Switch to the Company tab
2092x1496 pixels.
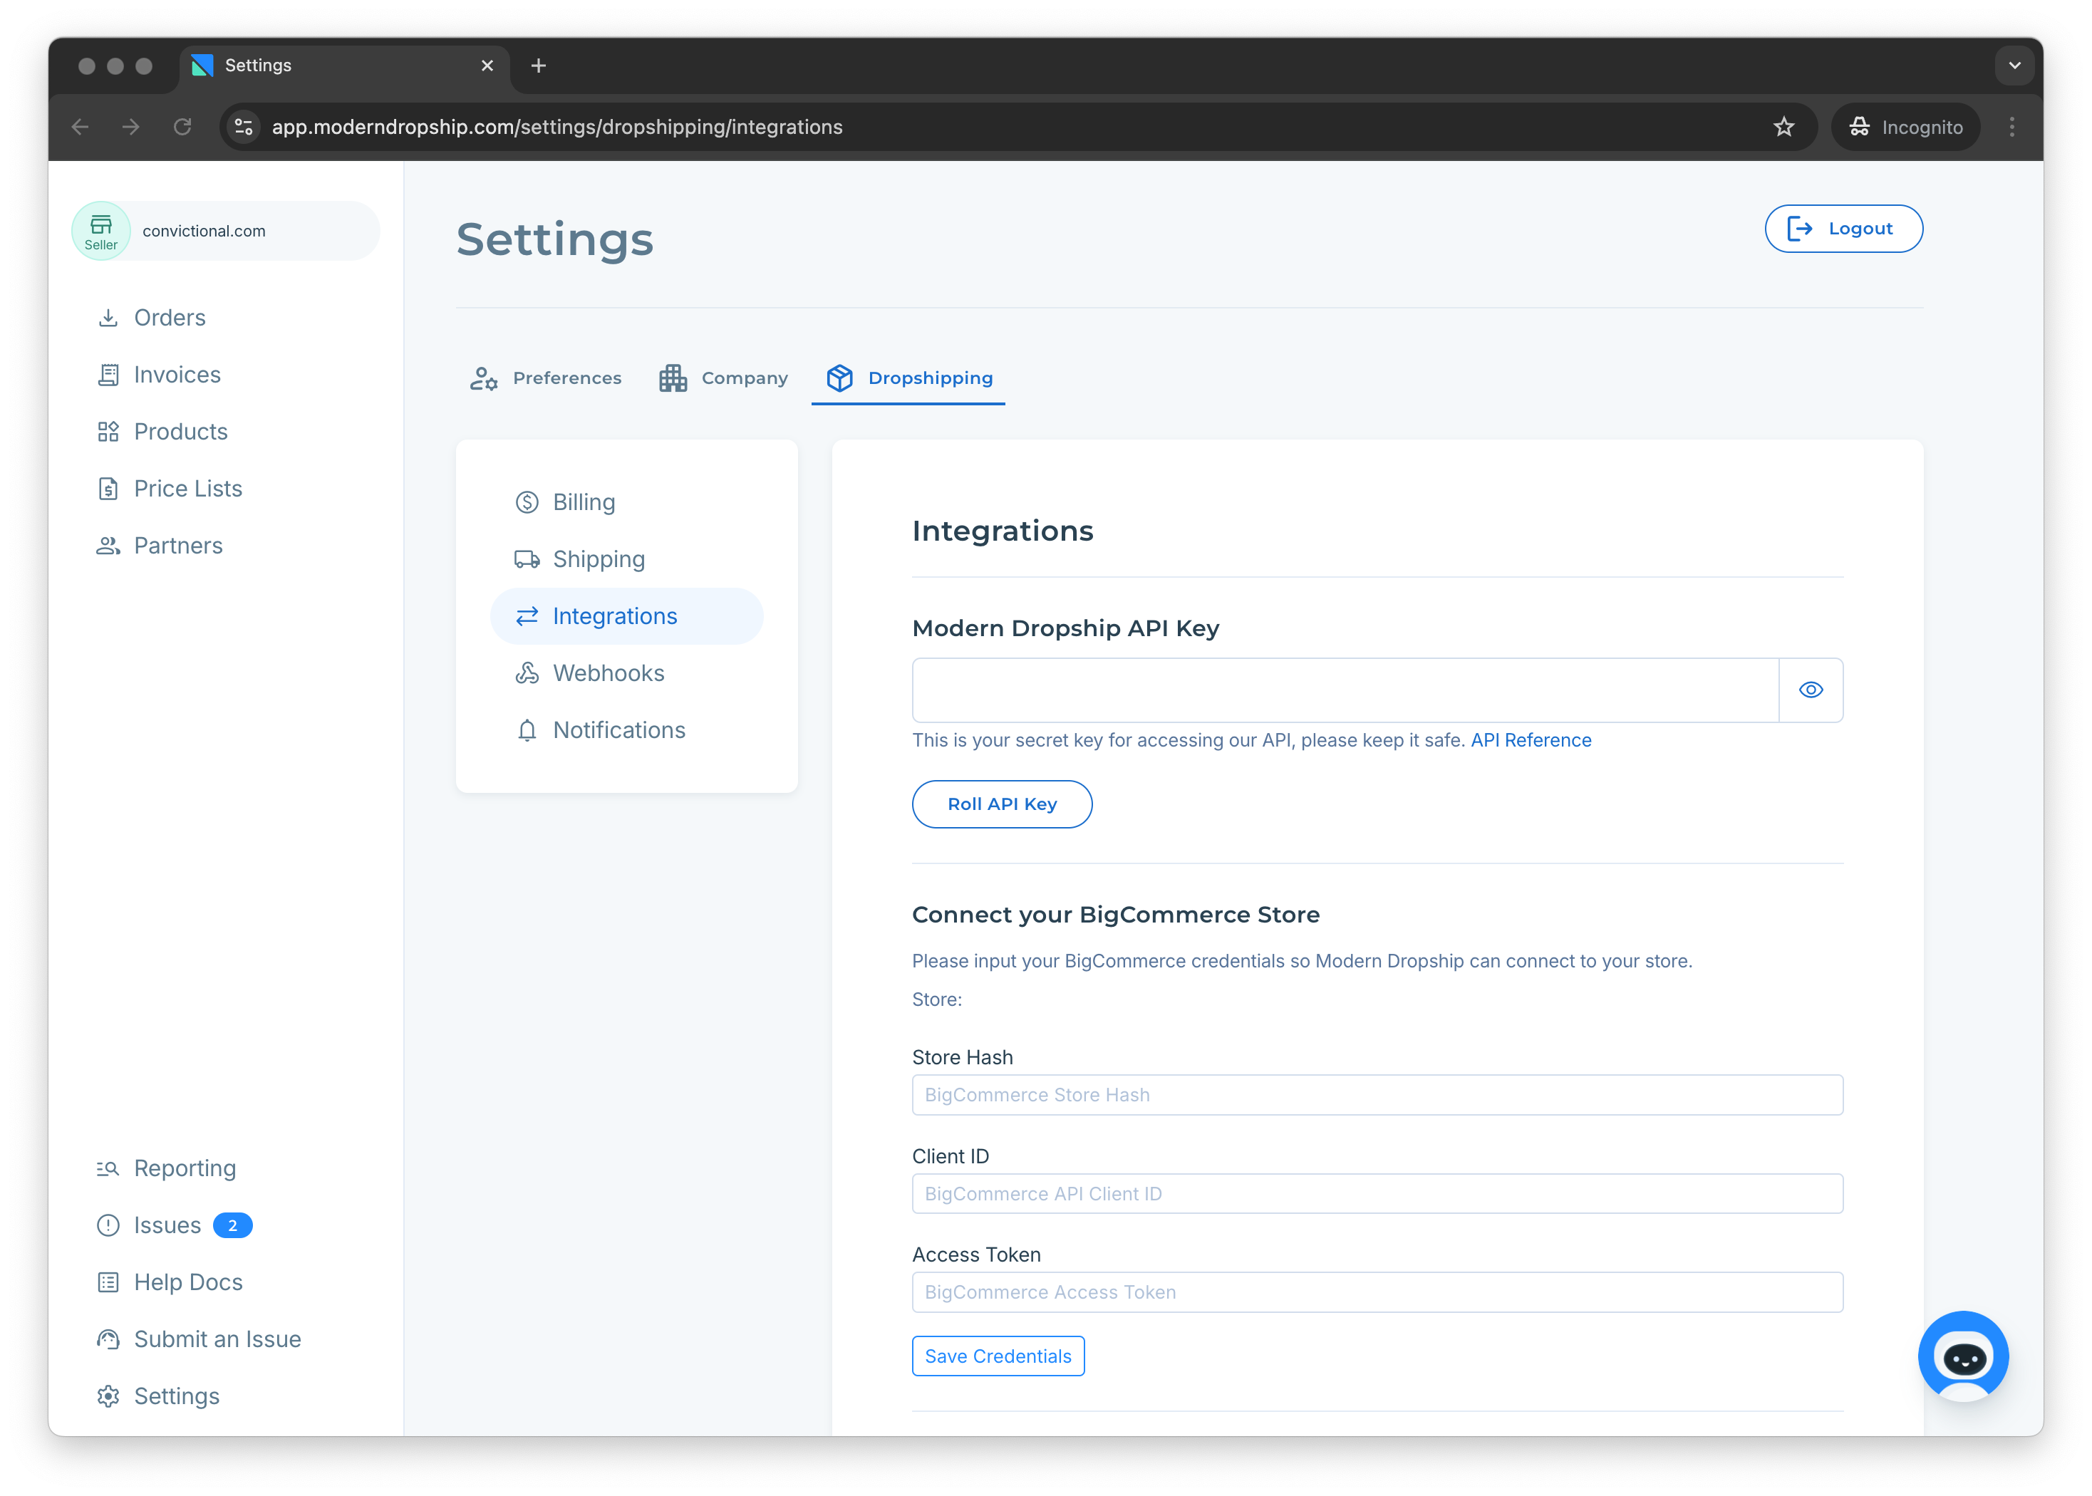[724, 378]
